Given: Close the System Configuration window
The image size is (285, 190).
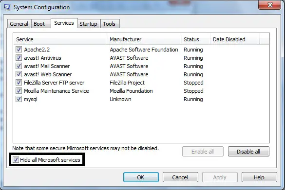Looking at the screenshot, I should (269, 5).
